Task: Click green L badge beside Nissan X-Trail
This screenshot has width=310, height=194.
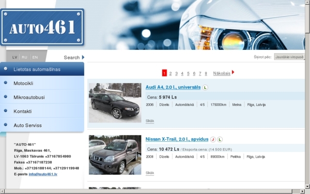Action: point(220,139)
